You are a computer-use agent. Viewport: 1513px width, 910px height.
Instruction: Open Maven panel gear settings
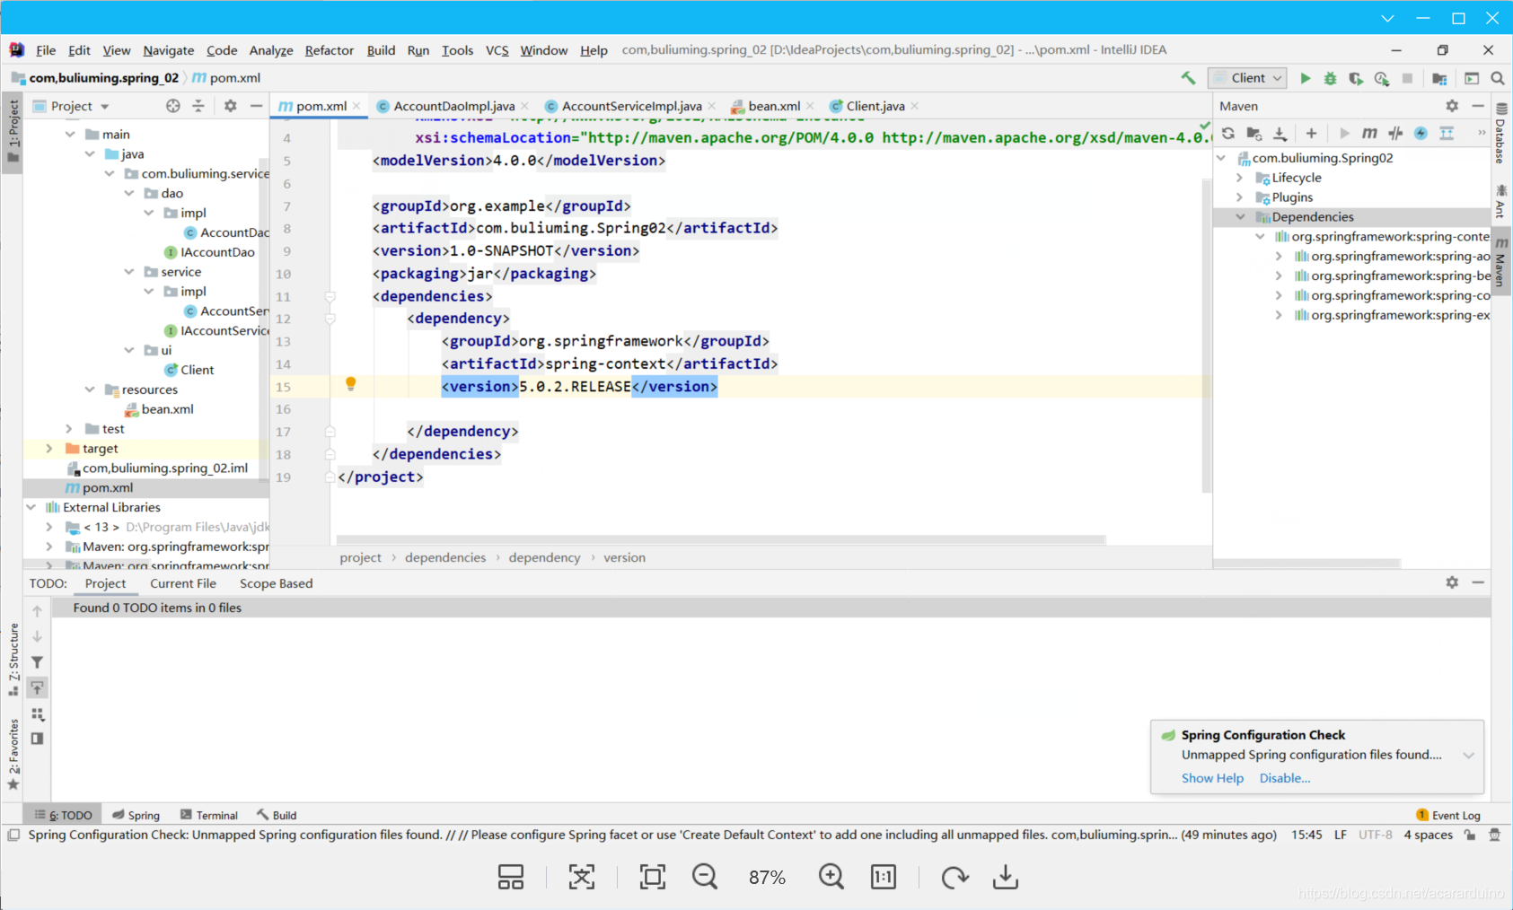click(x=1452, y=106)
